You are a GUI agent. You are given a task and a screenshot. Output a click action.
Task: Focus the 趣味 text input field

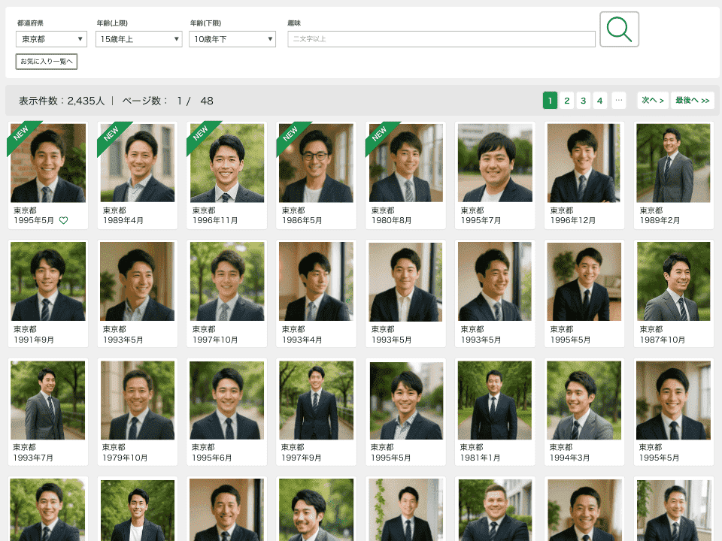pyautogui.click(x=441, y=39)
